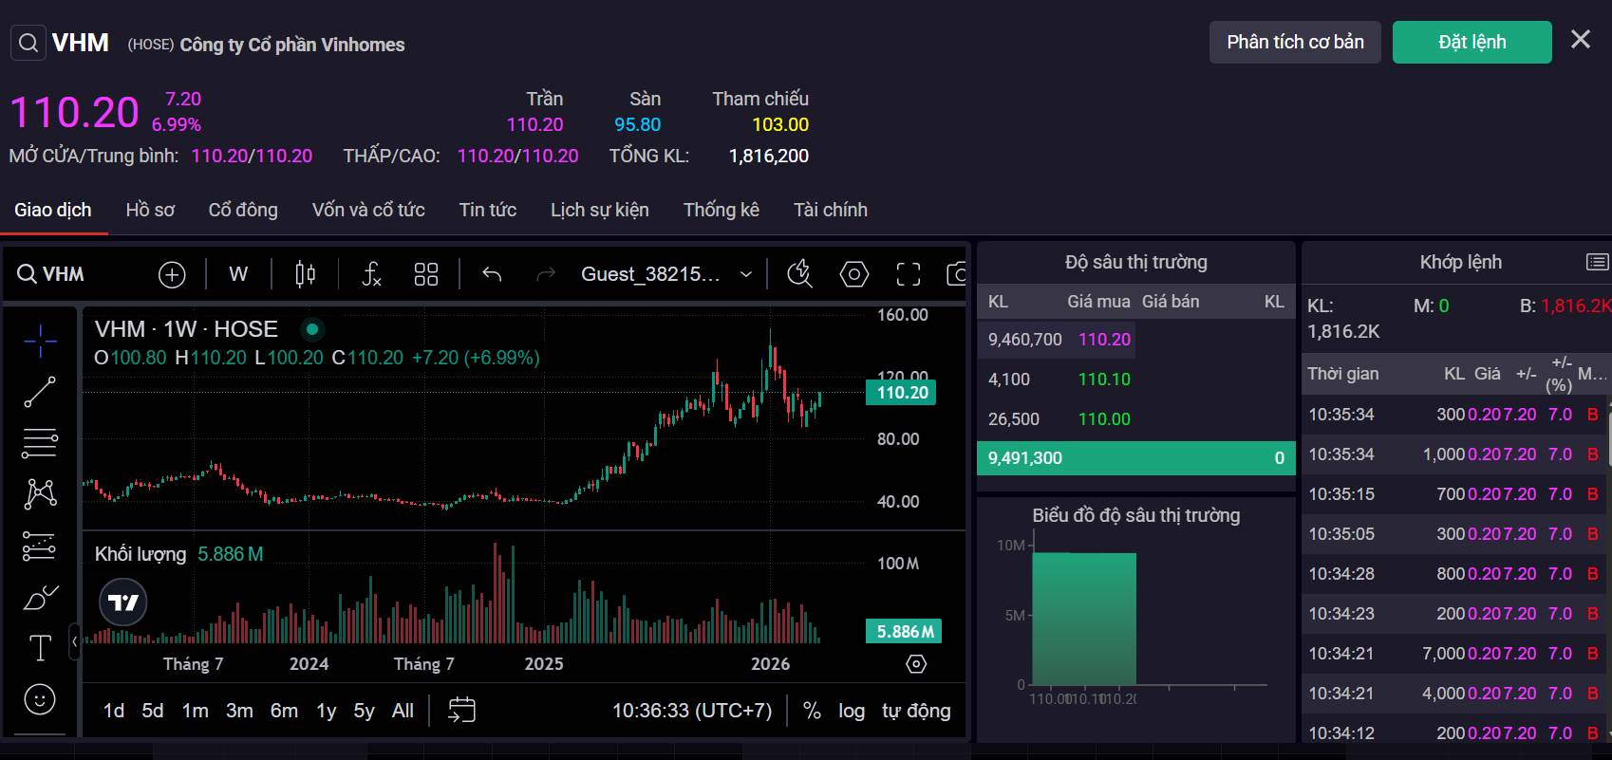Screen dimensions: 1612x760
Task: Collapse the drawing toolbar side arrow
Action: (x=74, y=642)
